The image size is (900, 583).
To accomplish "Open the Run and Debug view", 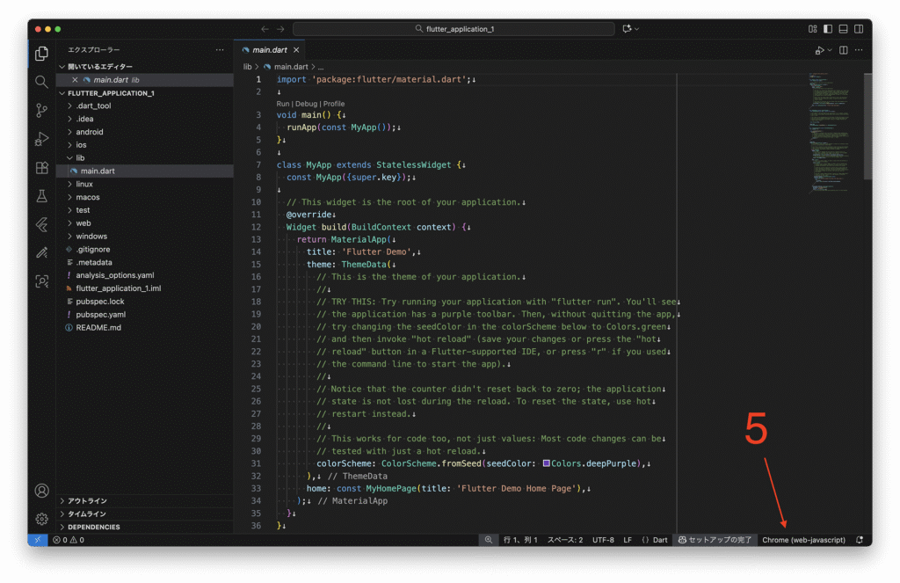I will [41, 139].
